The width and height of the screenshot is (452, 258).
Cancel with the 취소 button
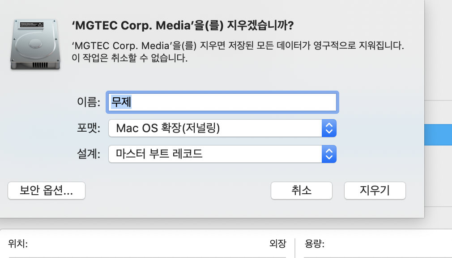(x=302, y=191)
